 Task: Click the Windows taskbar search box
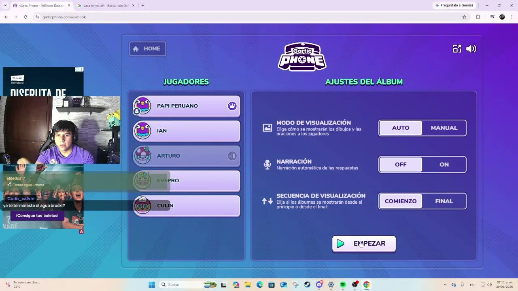(188, 285)
